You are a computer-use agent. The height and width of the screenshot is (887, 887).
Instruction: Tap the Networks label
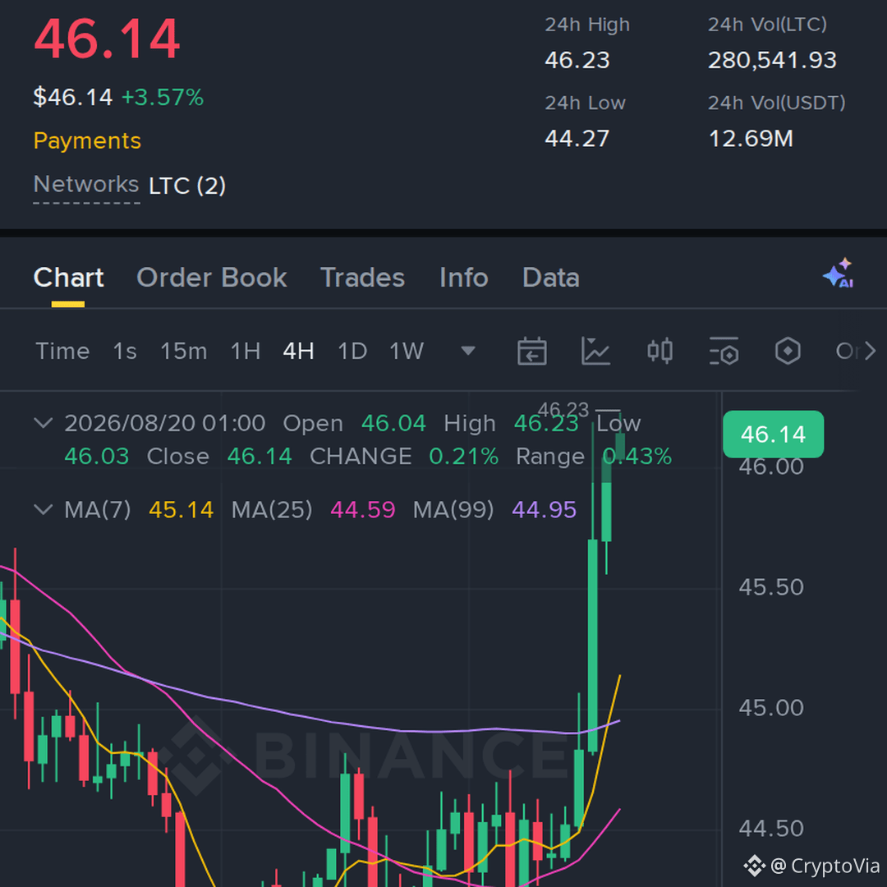click(86, 185)
